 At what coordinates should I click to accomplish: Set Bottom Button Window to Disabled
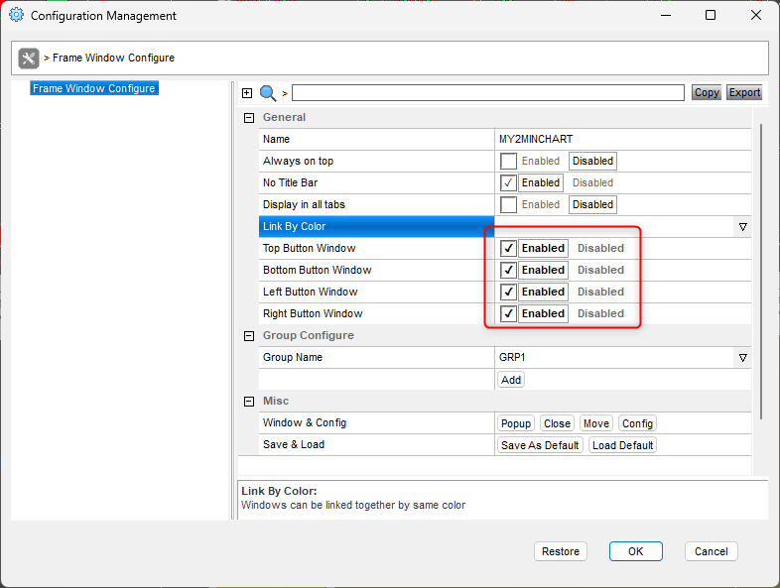click(x=600, y=270)
